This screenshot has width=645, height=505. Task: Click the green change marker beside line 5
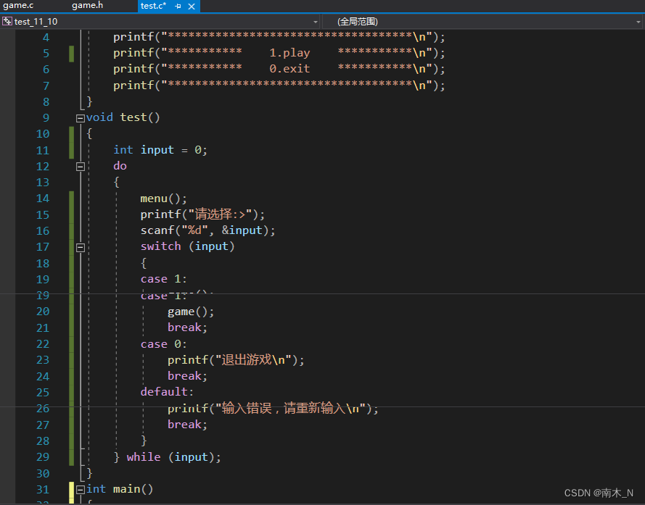tap(72, 54)
